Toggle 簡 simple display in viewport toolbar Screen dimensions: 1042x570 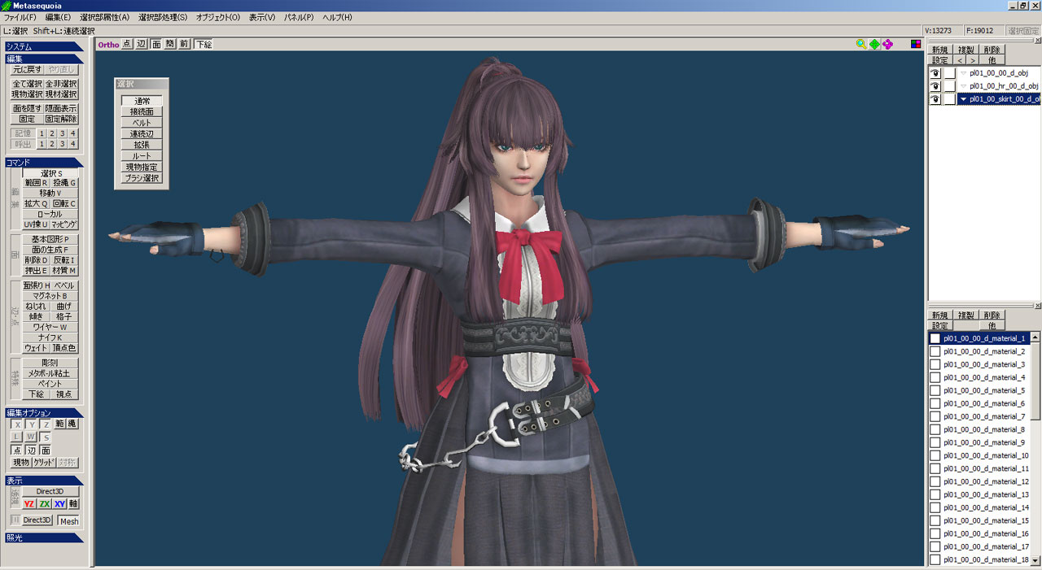[x=170, y=45]
